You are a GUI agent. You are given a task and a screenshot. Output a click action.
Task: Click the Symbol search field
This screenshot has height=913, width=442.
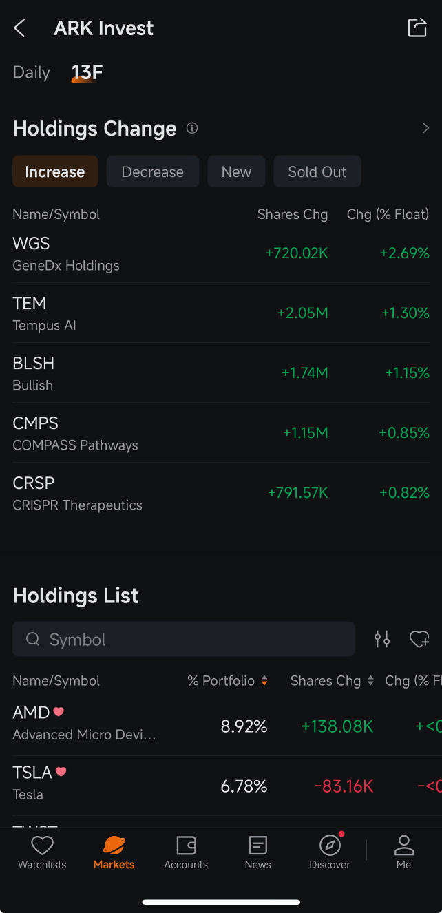tap(184, 640)
